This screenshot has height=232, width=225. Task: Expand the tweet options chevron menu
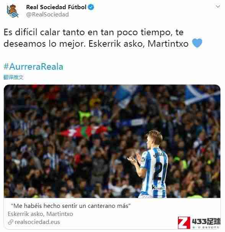tap(218, 7)
